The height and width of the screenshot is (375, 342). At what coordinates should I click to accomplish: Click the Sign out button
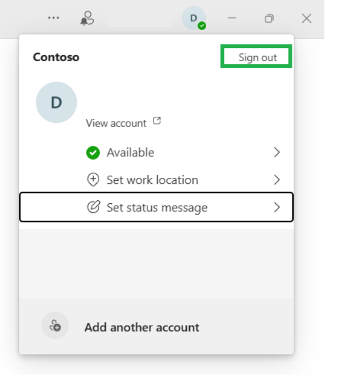point(256,56)
